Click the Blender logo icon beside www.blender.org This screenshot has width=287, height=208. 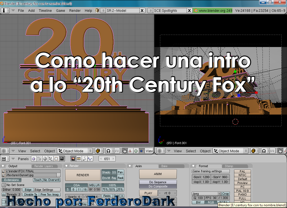(196, 11)
